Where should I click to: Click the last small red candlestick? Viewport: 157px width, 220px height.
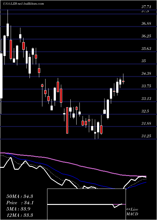click(123, 81)
